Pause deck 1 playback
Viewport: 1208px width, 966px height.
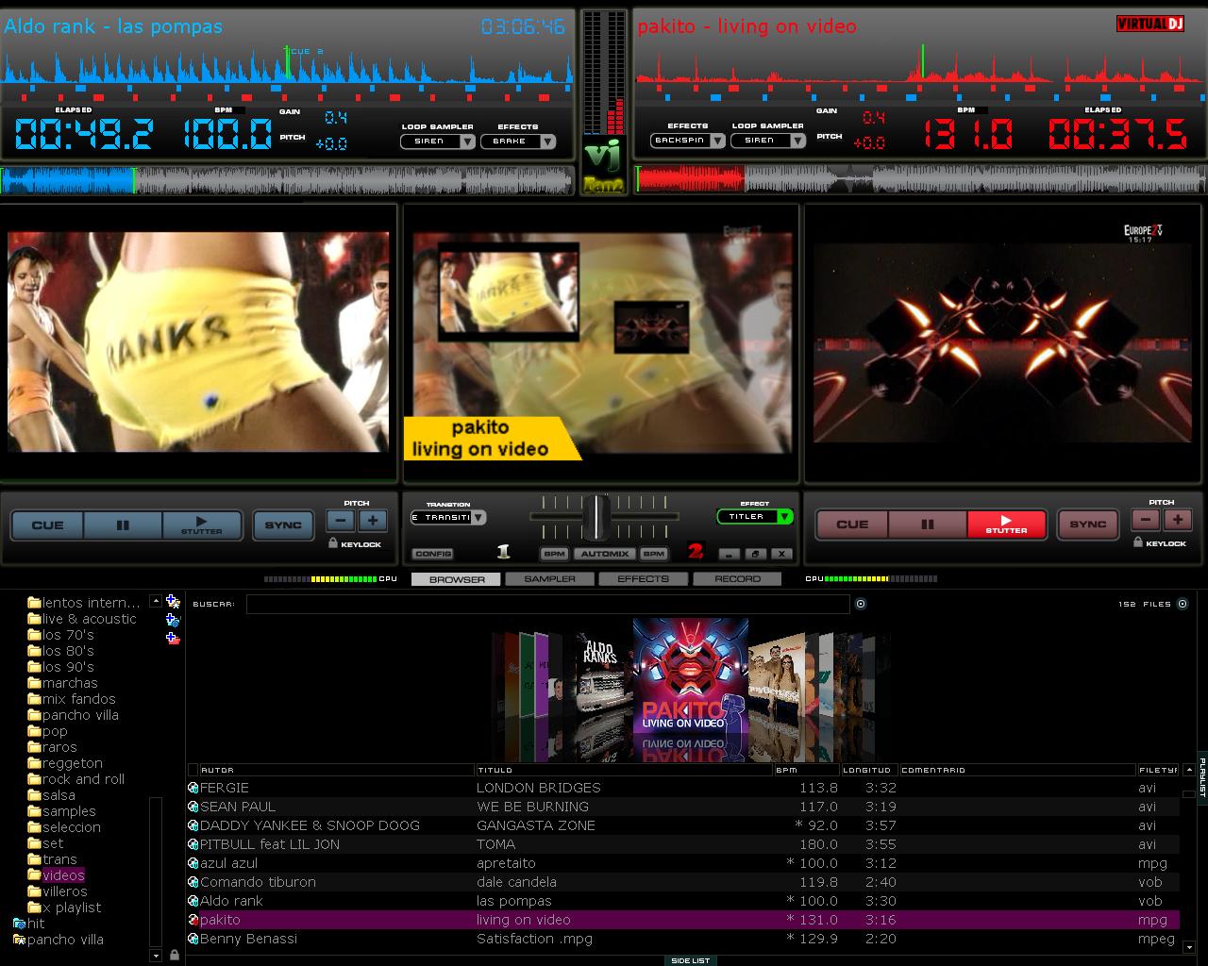click(x=123, y=525)
